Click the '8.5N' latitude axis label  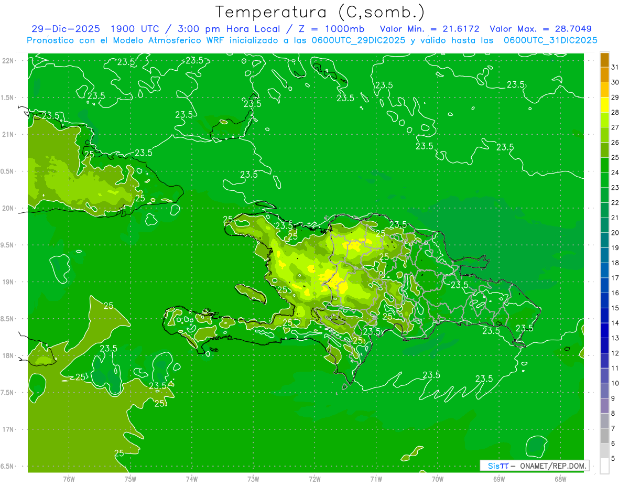point(8,319)
